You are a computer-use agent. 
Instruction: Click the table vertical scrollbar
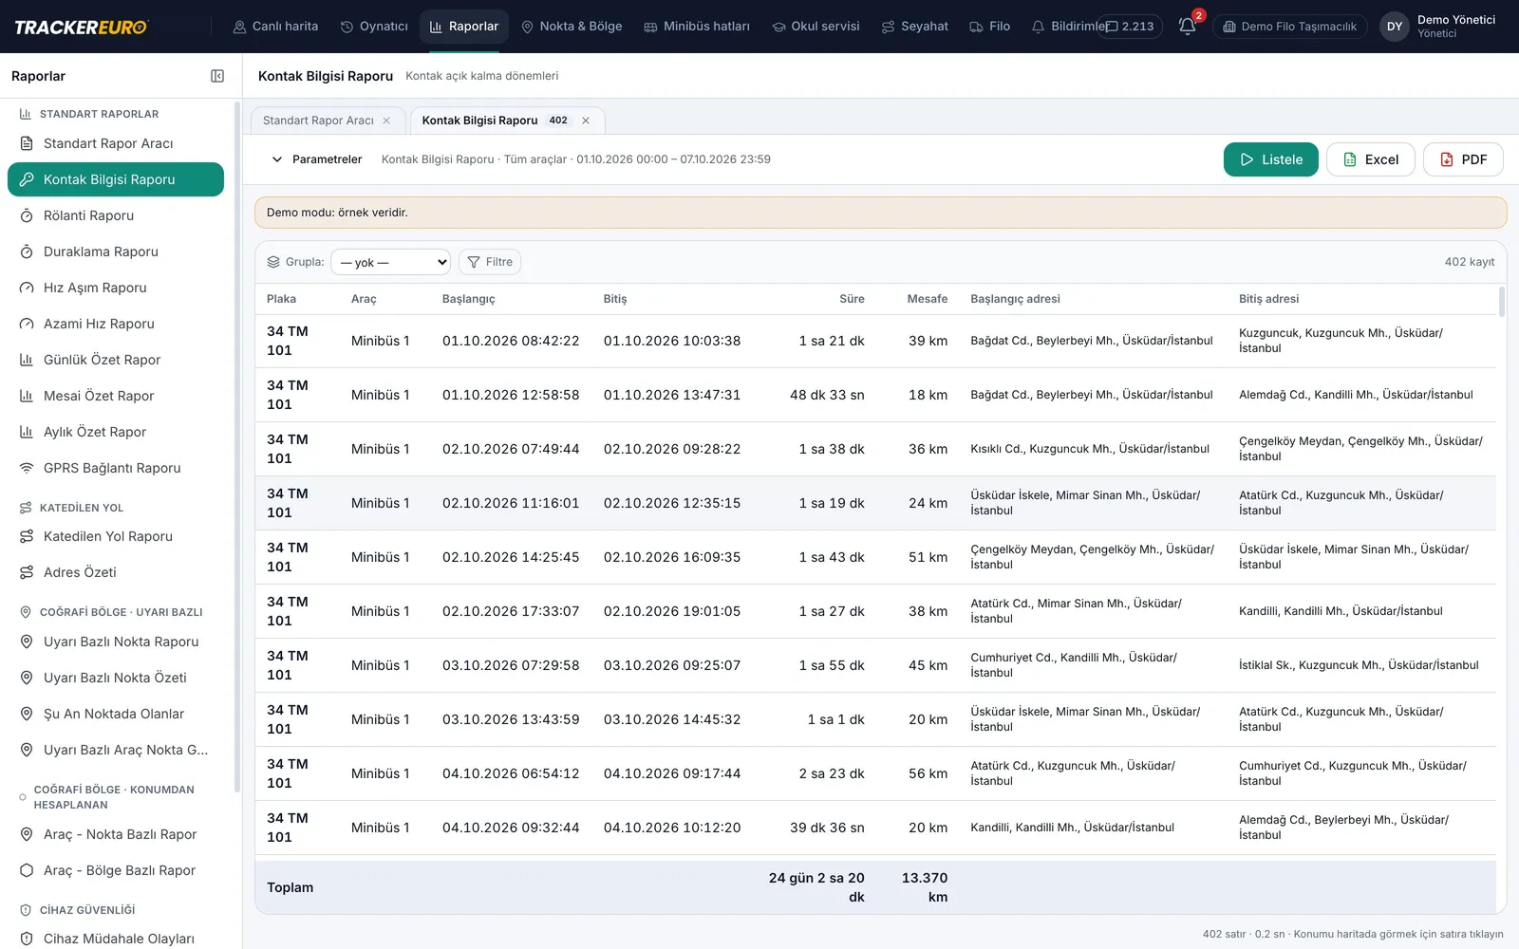click(x=1501, y=302)
